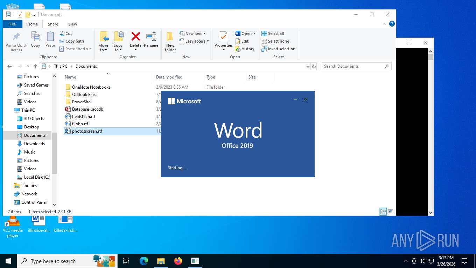The height and width of the screenshot is (268, 476).
Task: Click Cut in Clipboard group
Action: [x=65, y=33]
